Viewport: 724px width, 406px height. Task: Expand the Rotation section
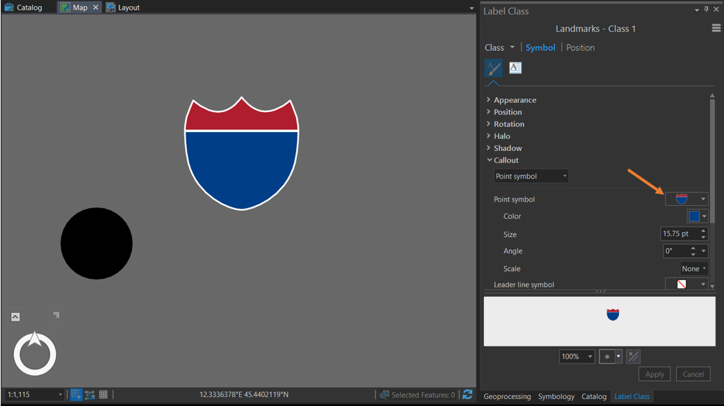488,124
